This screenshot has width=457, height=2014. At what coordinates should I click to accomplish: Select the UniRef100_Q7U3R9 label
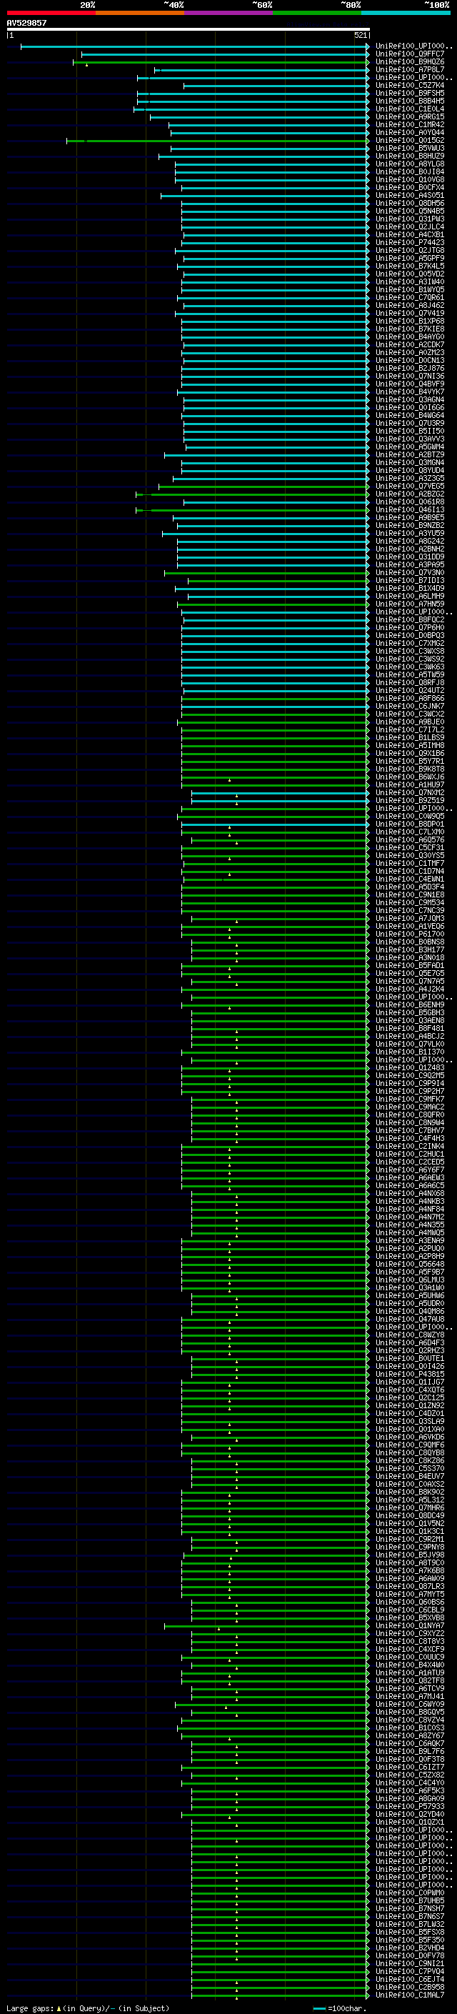pos(410,423)
